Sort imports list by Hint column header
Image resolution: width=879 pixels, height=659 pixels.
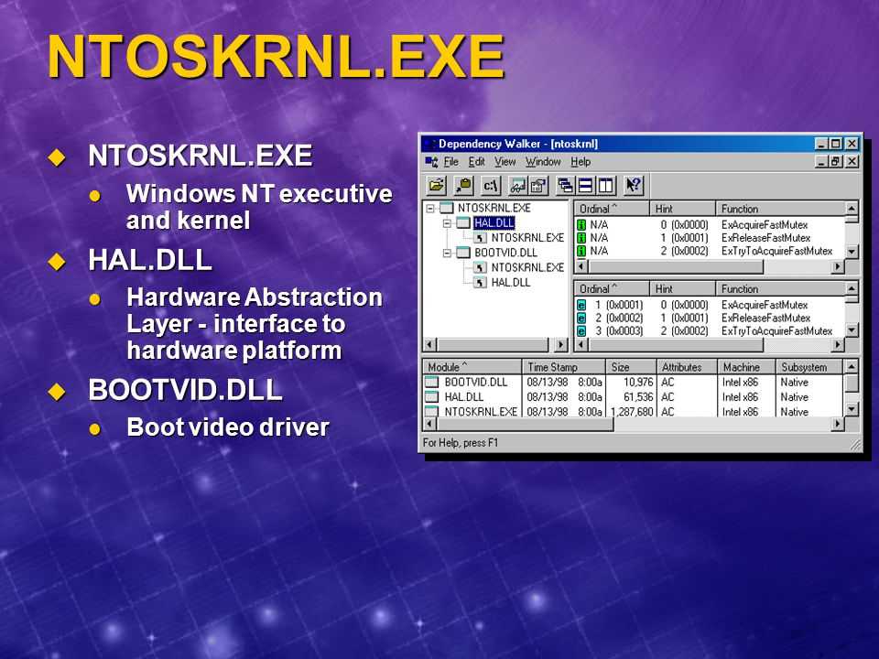point(682,209)
